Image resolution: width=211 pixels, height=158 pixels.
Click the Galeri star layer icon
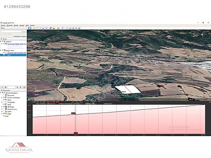(6, 111)
